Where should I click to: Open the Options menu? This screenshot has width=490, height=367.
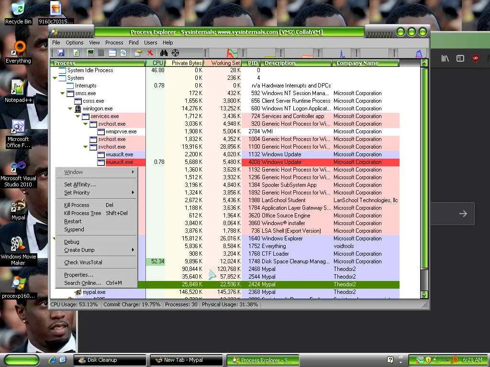pos(74,43)
